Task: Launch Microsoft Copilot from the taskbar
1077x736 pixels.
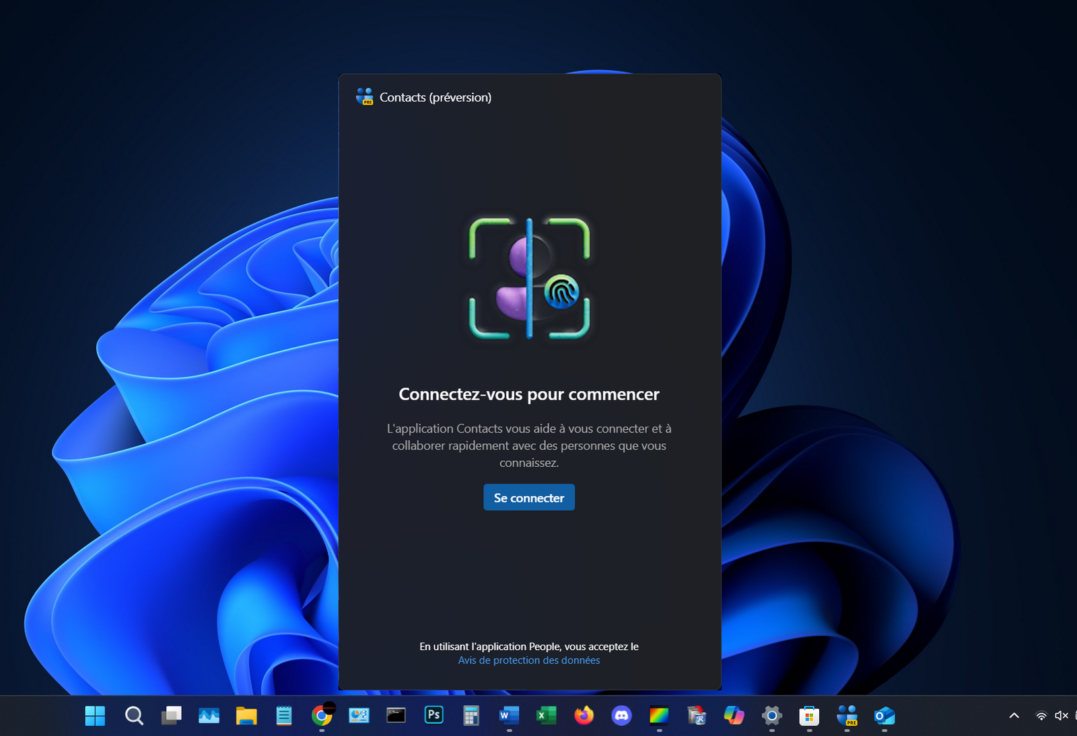Action: coord(733,716)
